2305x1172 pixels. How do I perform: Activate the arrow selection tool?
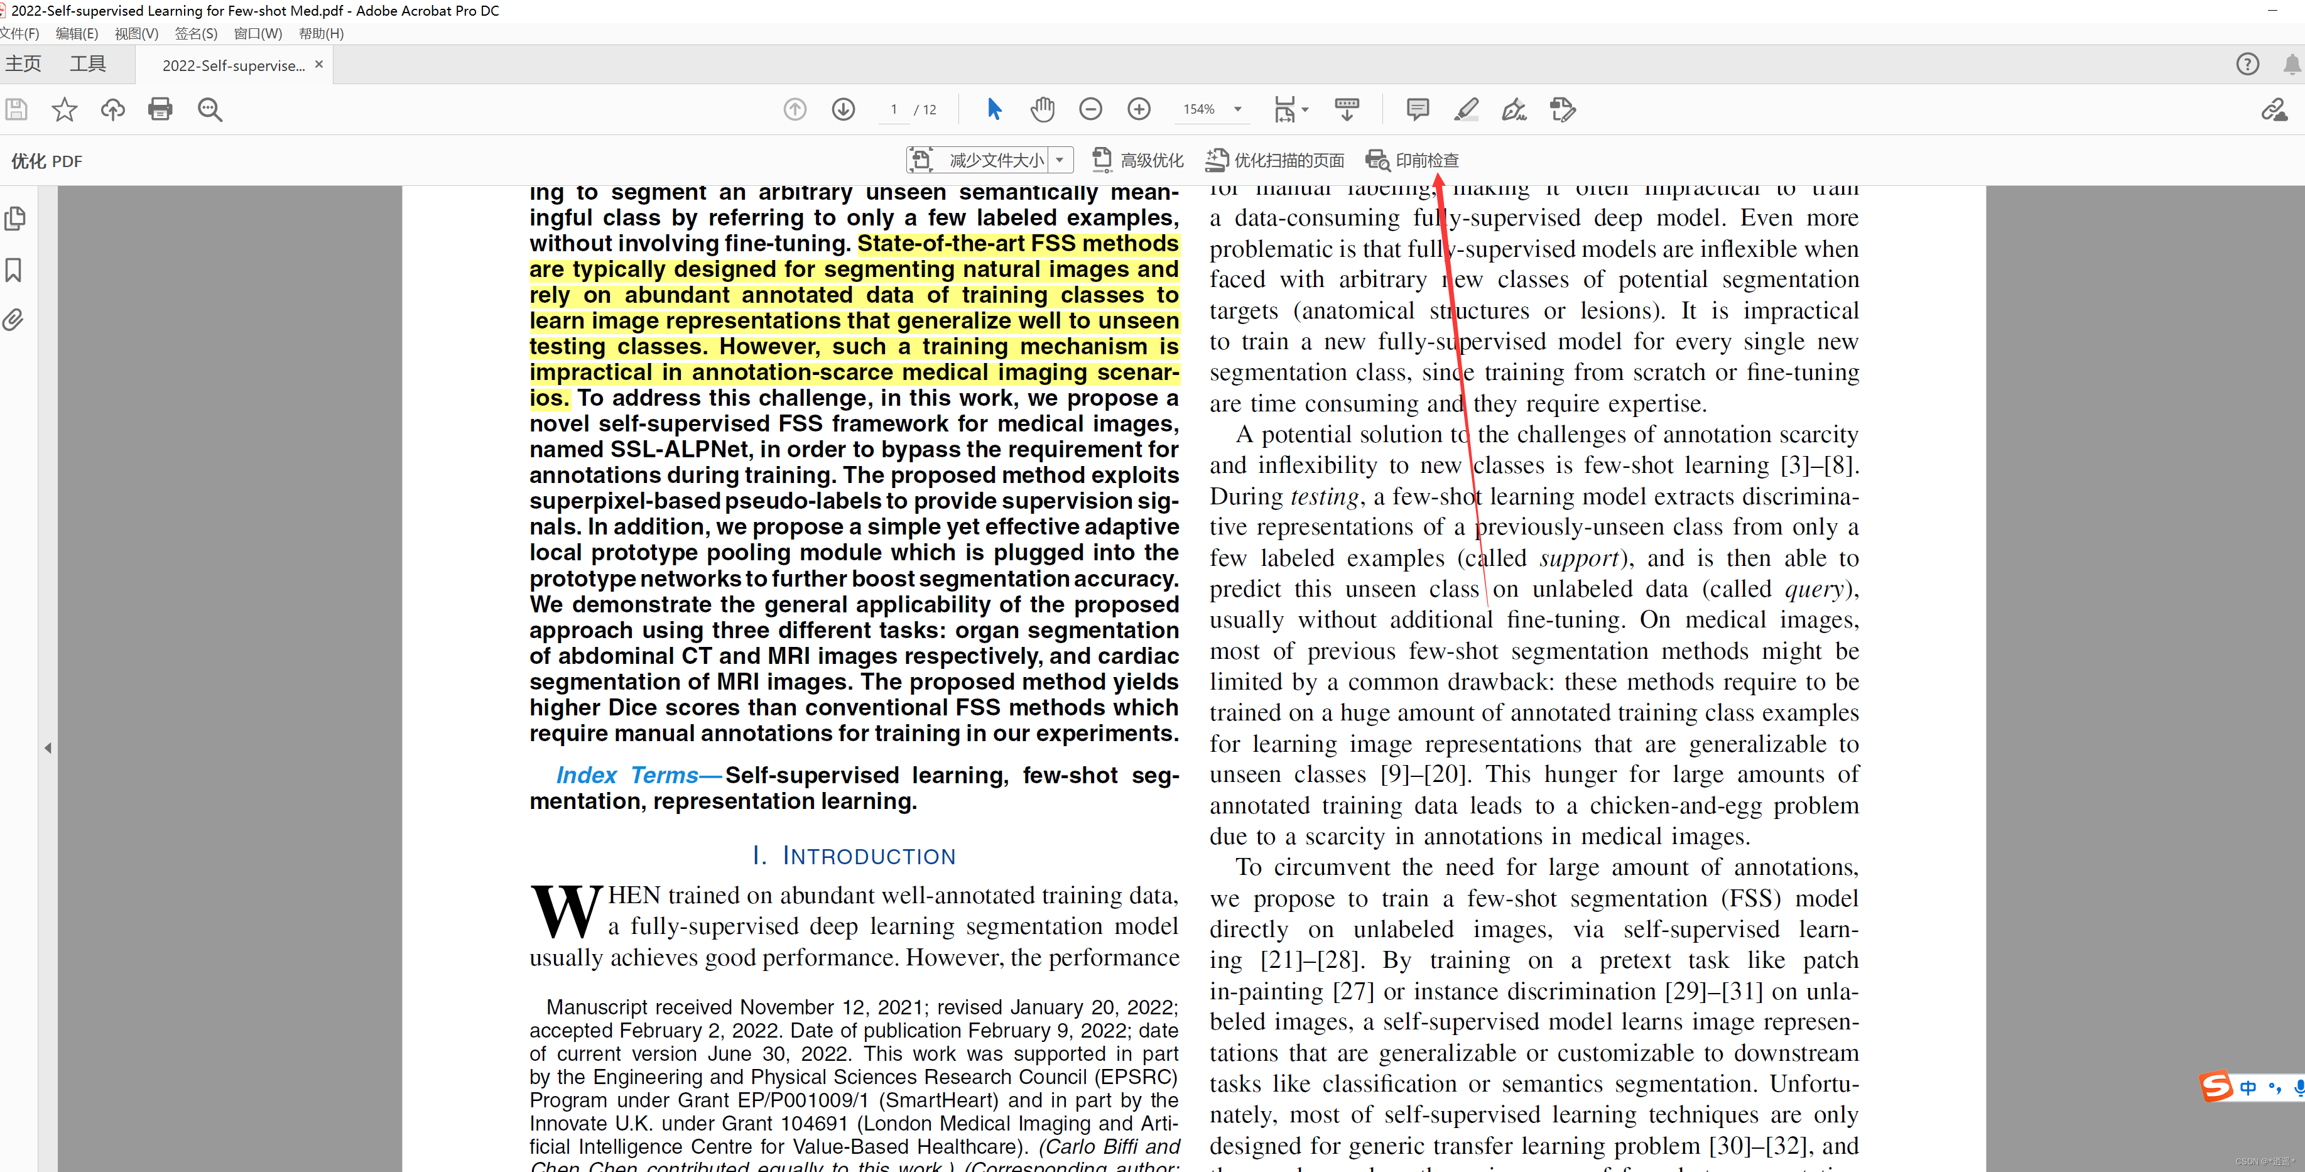993,109
